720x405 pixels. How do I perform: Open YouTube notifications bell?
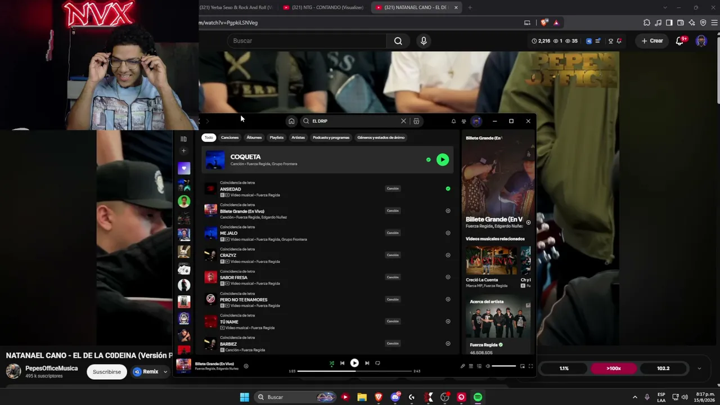click(680, 40)
